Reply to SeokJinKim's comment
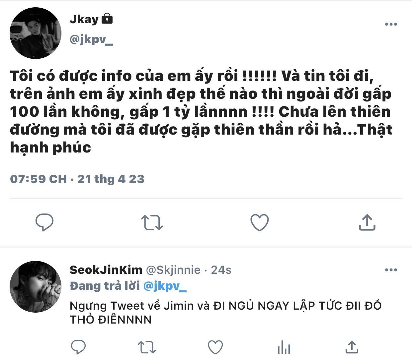Image resolution: width=412 pixels, height=363 pixels. [78, 347]
